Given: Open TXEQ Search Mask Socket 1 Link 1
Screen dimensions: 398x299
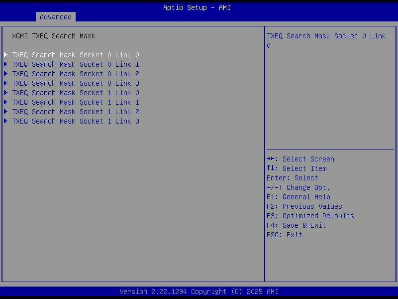Looking at the screenshot, I should [x=75, y=102].
